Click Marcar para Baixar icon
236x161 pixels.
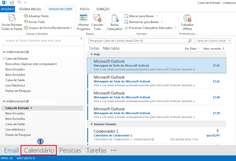[x=126, y=16]
